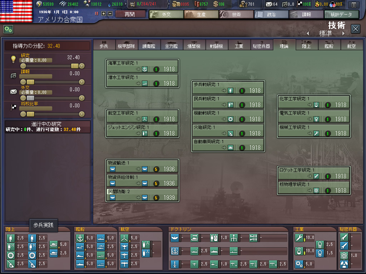Viewport: 366px width, 274px height.
Task: Decrease game speed with the minus button
Action: tap(110, 14)
